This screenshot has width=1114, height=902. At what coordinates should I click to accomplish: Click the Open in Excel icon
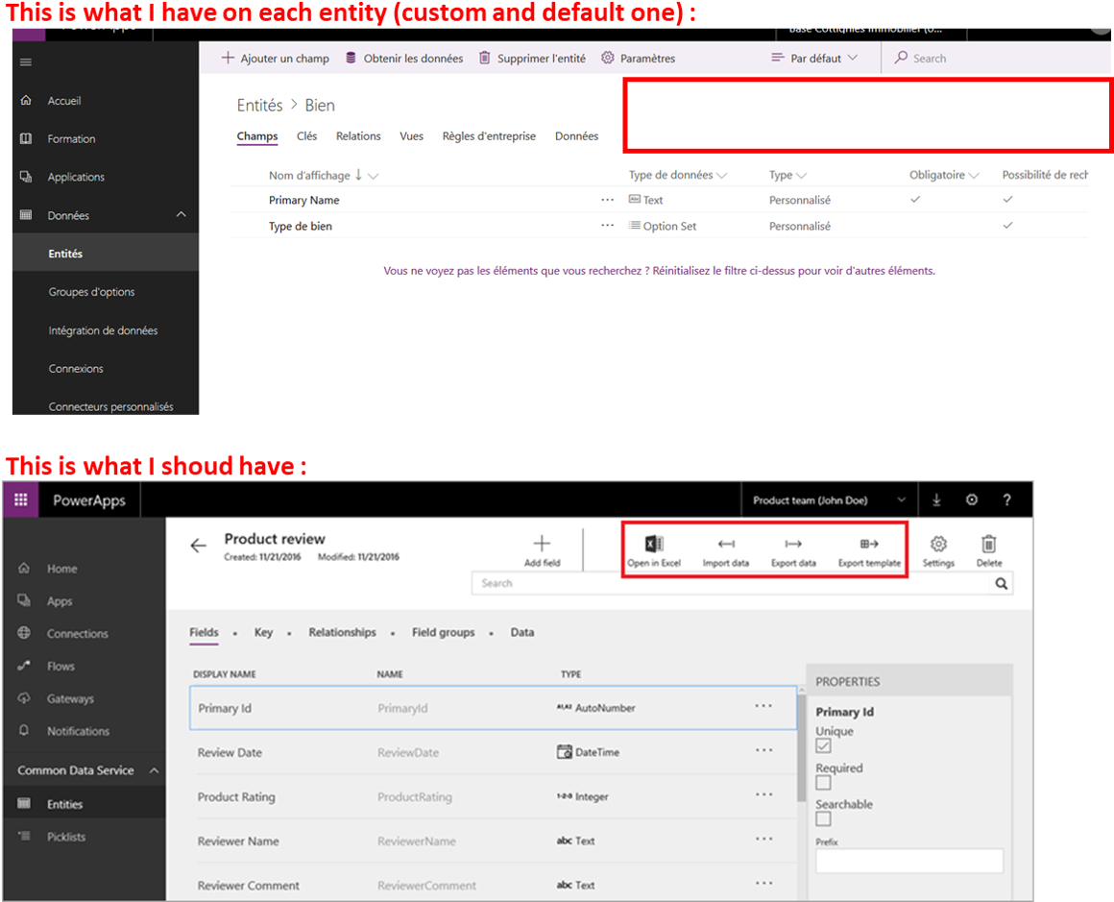point(654,545)
